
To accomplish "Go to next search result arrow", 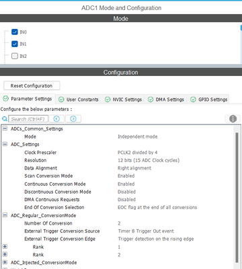I will pos(73,119).
